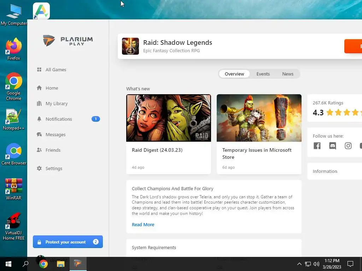Open the Instagram follow icon
This screenshot has width=362, height=271.
pyautogui.click(x=348, y=146)
